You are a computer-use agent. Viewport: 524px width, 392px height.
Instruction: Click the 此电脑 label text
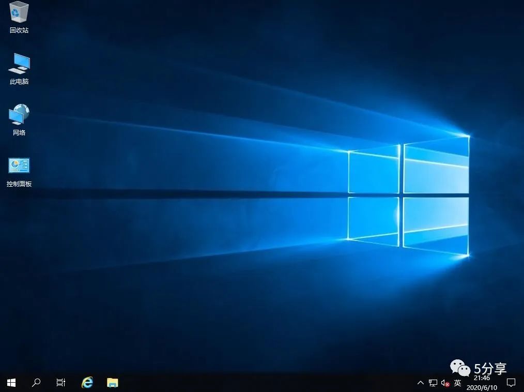point(19,82)
